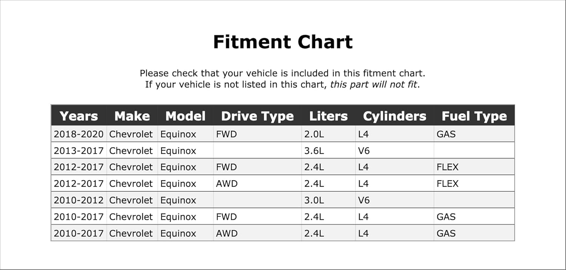Select the 3.6L liters cell
This screenshot has height=270, width=566.
[x=314, y=151]
